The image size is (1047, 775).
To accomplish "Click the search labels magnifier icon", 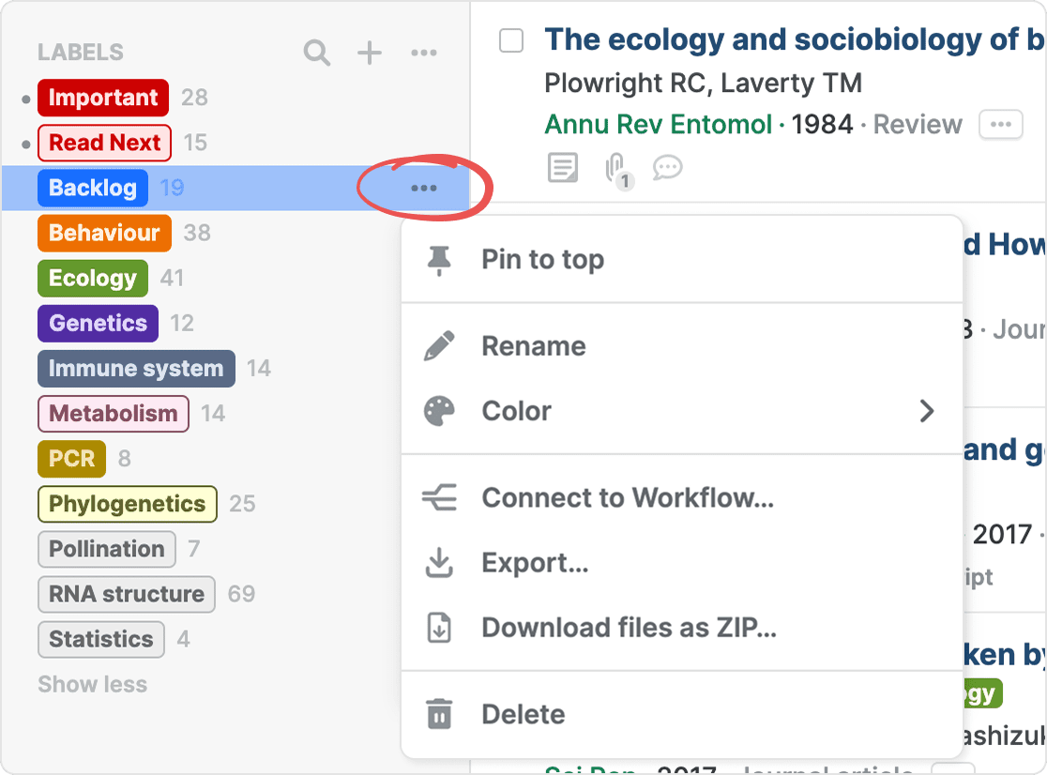I will click(x=317, y=53).
